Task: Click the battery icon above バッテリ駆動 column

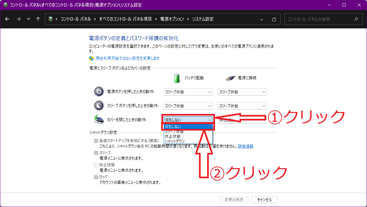Action: tap(177, 78)
